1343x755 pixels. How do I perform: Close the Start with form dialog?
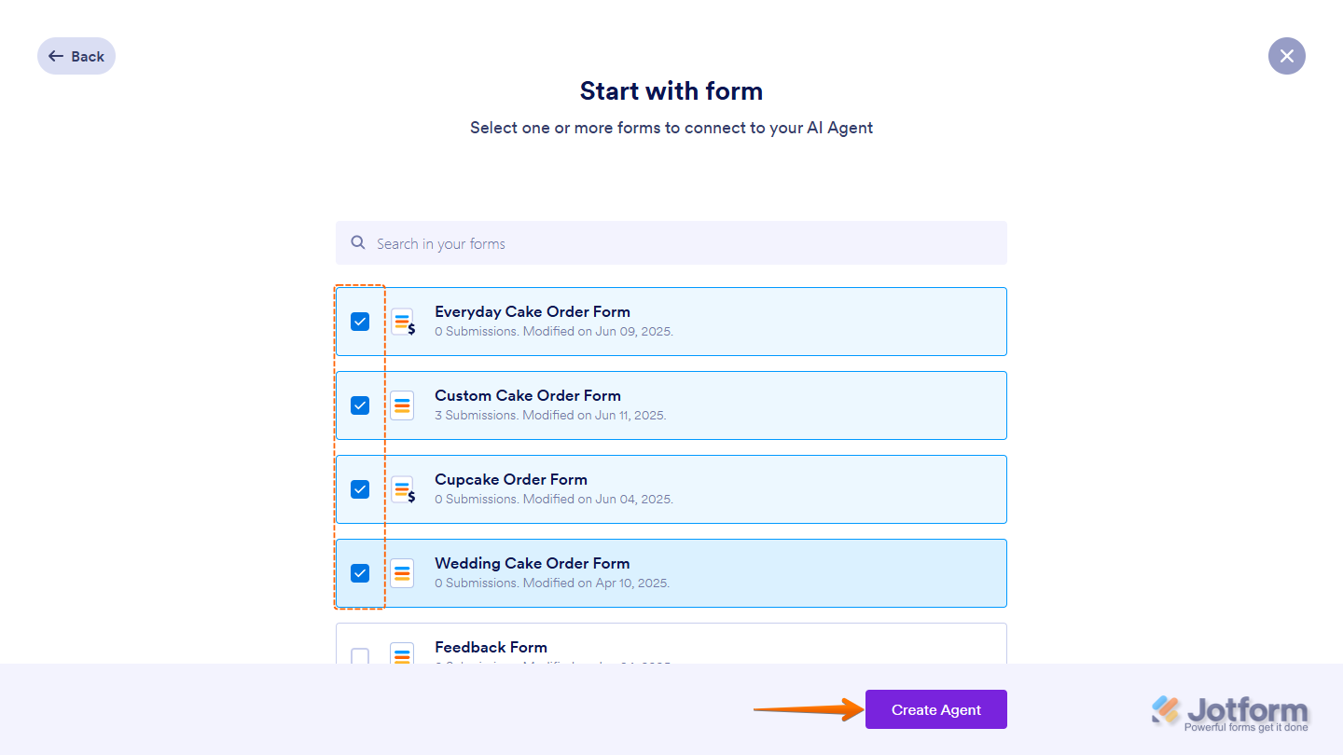[1286, 56]
